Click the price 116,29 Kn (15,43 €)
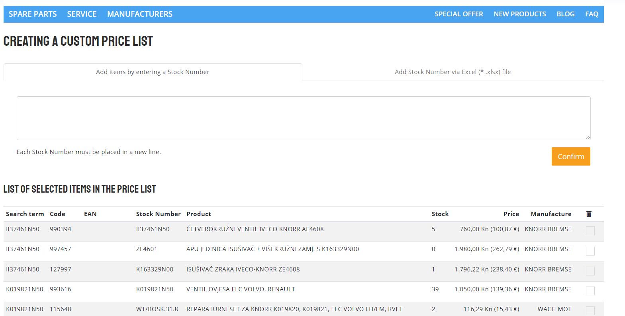The height and width of the screenshot is (316, 625). 492,309
